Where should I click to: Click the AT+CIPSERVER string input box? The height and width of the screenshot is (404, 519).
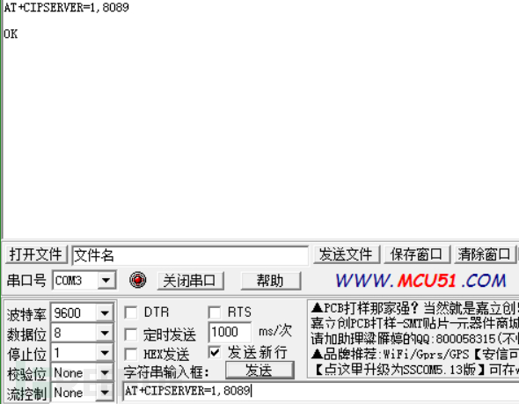coord(320,391)
